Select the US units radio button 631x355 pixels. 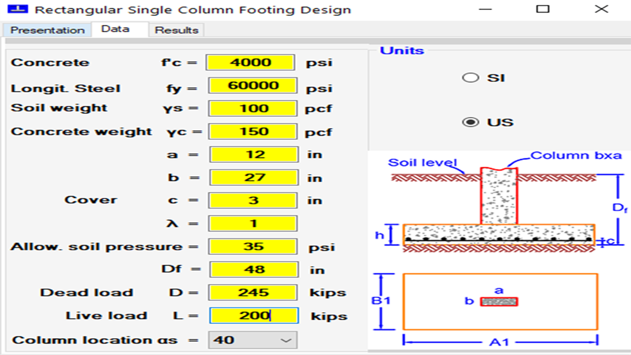tap(471, 121)
